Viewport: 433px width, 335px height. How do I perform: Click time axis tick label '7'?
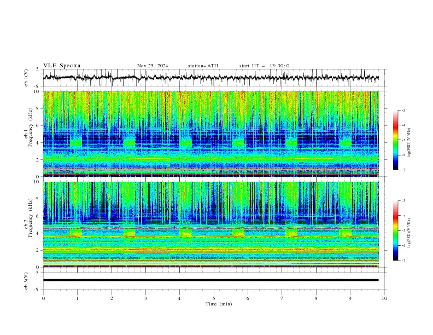(282, 298)
